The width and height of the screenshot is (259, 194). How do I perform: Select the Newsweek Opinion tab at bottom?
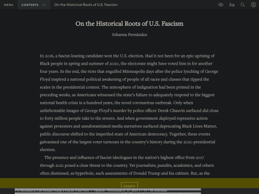pos(108,190)
